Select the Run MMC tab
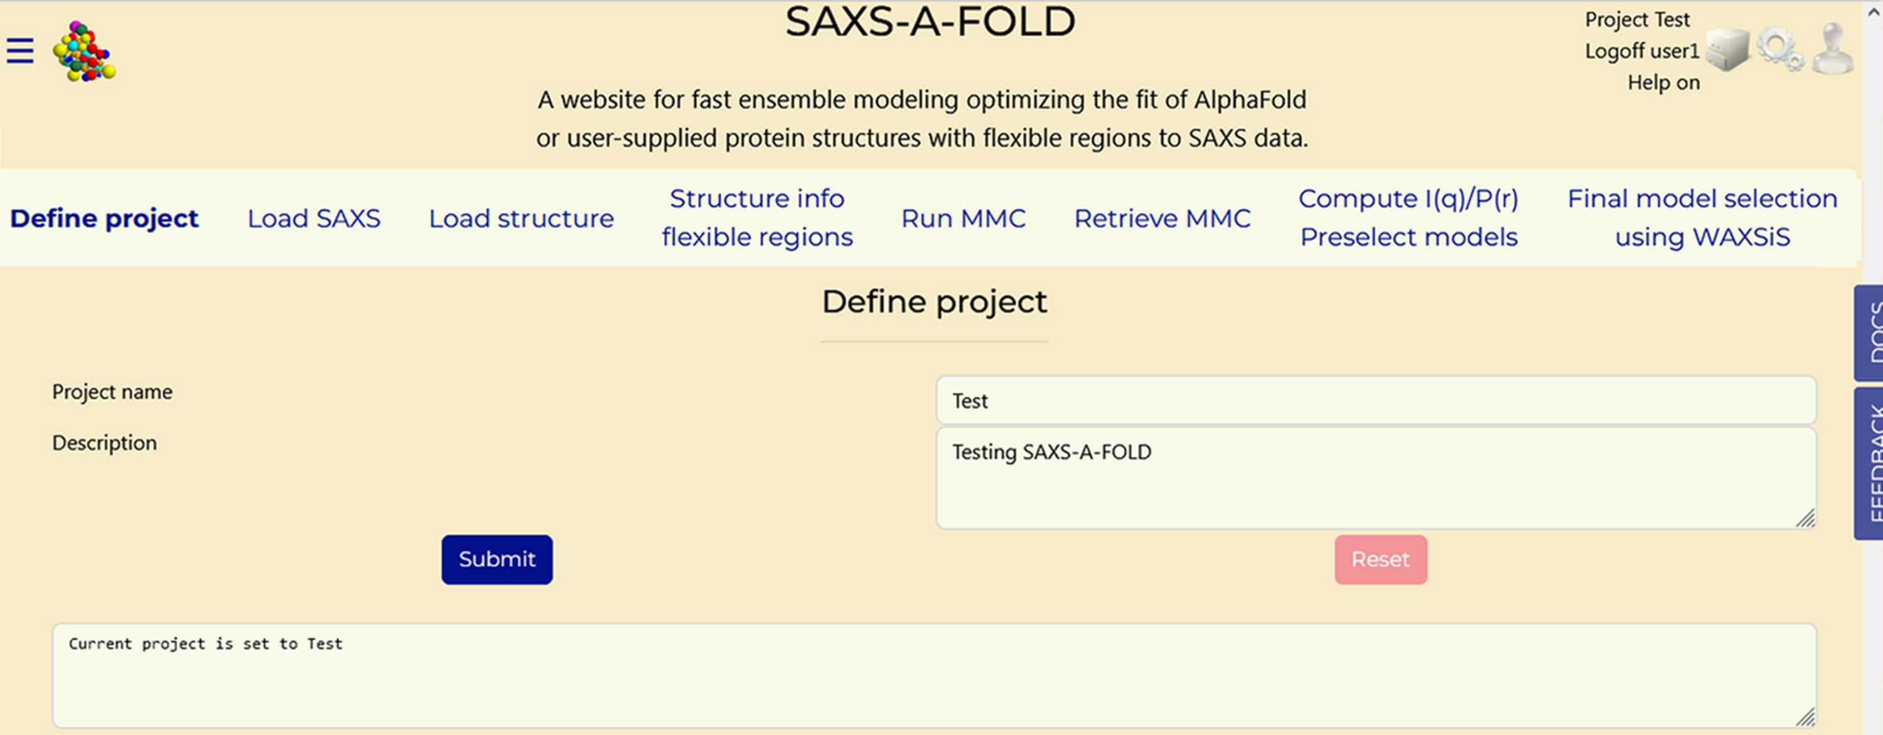 tap(963, 218)
